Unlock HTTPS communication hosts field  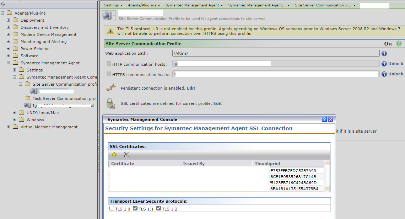pos(396,74)
